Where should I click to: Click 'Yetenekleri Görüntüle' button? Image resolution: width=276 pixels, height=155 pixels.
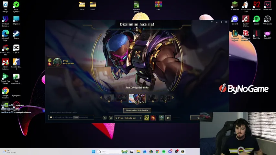point(137,110)
